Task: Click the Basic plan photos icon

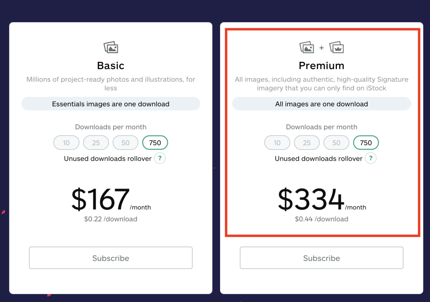Action: coord(111,47)
